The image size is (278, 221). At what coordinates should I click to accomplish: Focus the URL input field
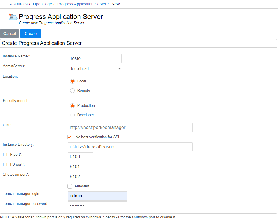130,128
